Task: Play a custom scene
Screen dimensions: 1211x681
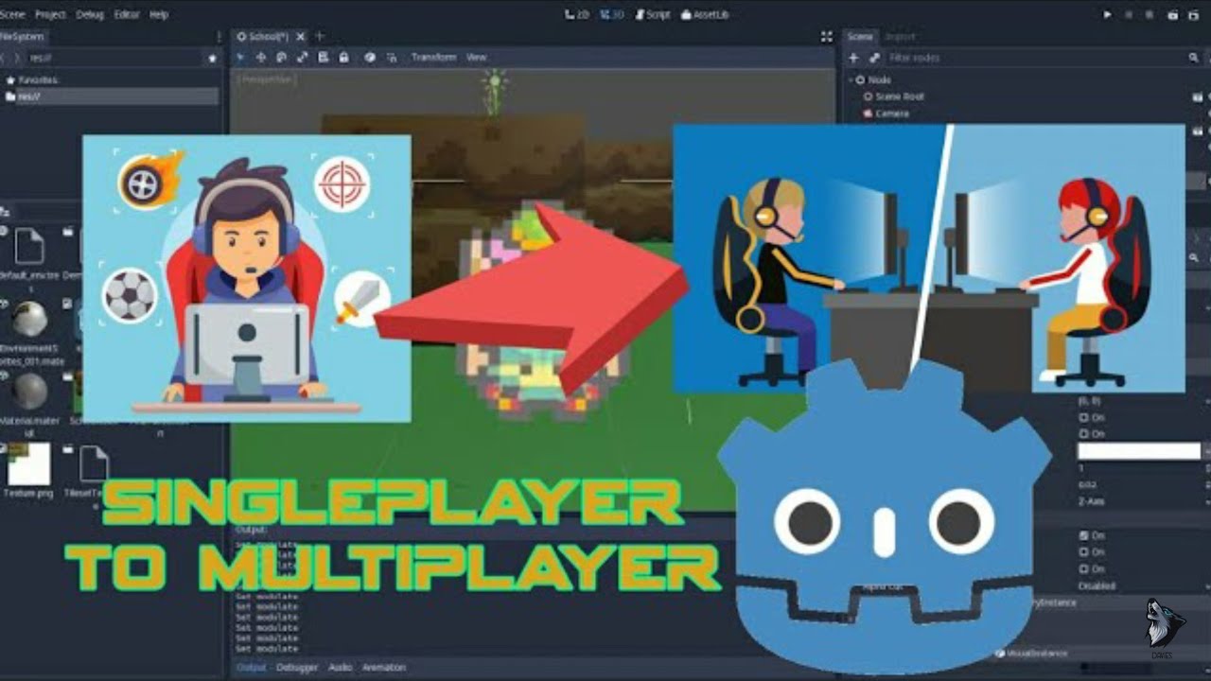Action: point(1194,15)
